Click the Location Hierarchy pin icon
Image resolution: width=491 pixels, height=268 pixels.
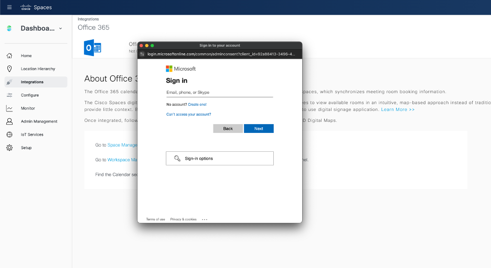[9, 69]
